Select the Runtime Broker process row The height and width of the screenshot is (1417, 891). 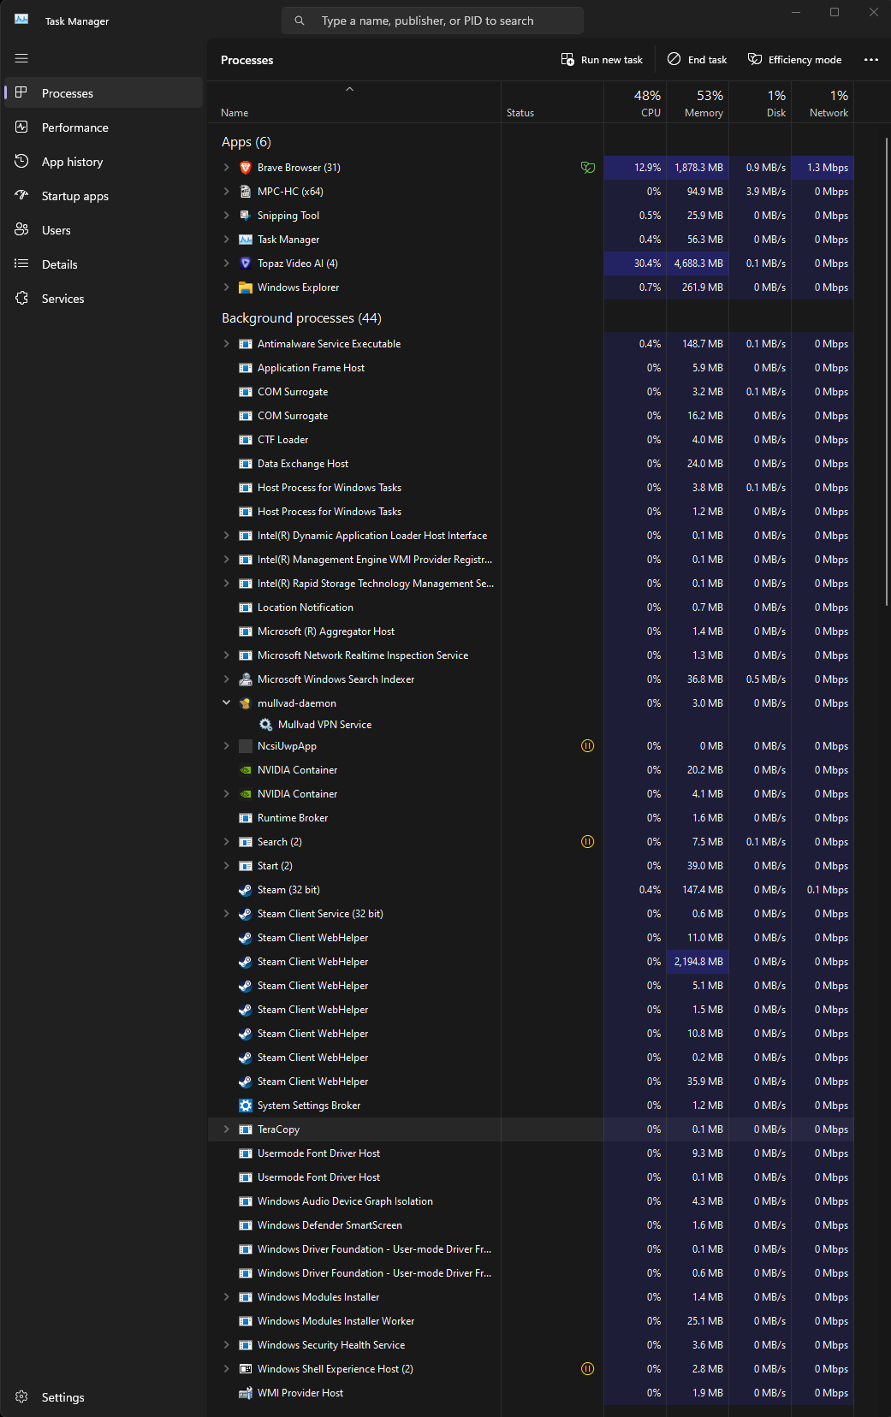click(531, 818)
